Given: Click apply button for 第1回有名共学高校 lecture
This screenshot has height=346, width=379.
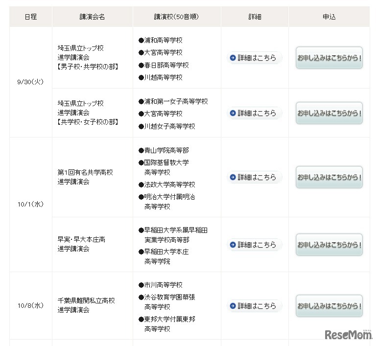Looking at the screenshot, I should pos(329,177).
